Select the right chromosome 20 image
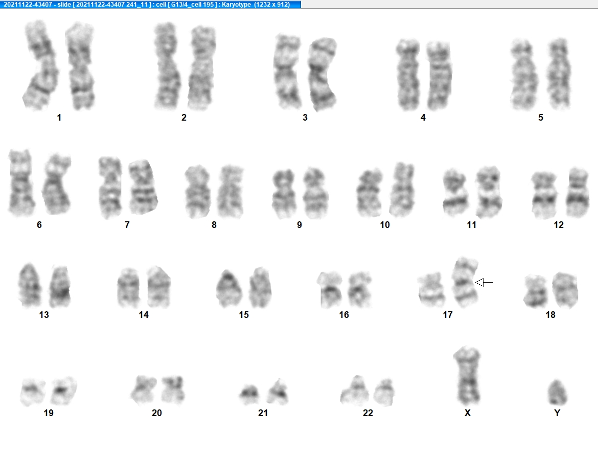The width and height of the screenshot is (598, 459). (x=173, y=389)
